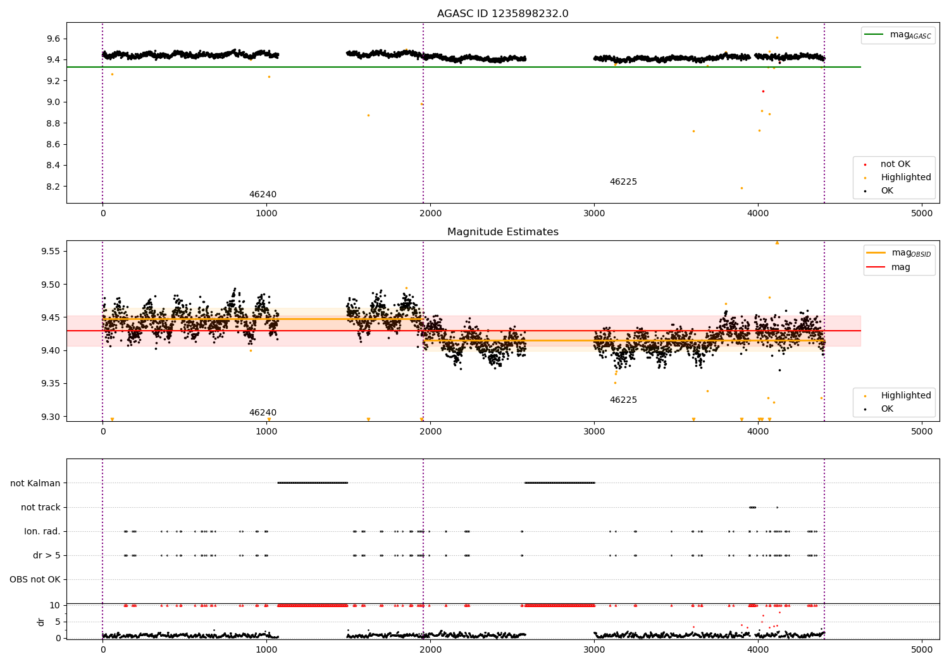Click the 8.4 y-axis tick label
949x664 pixels.
pos(53,166)
